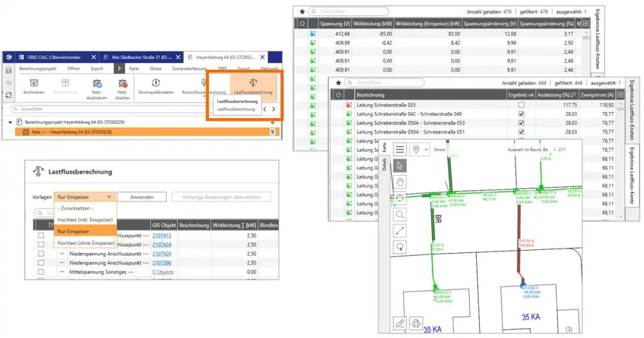Switch to Alte Gladbacher Straße 31 tab

142,57
